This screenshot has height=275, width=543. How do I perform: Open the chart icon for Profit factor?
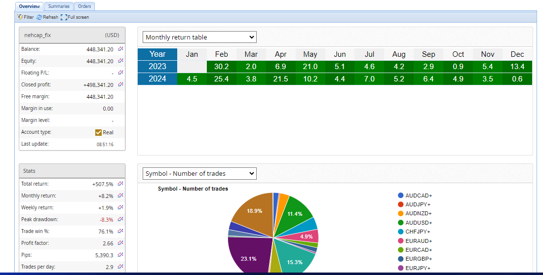click(120, 243)
